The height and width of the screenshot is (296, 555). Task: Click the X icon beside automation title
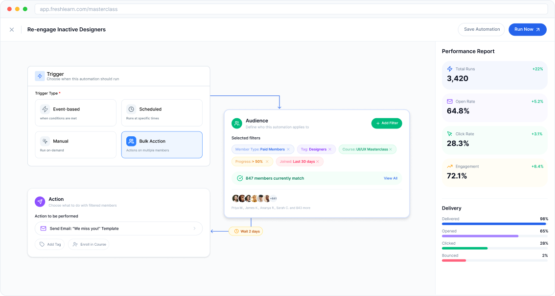click(12, 30)
